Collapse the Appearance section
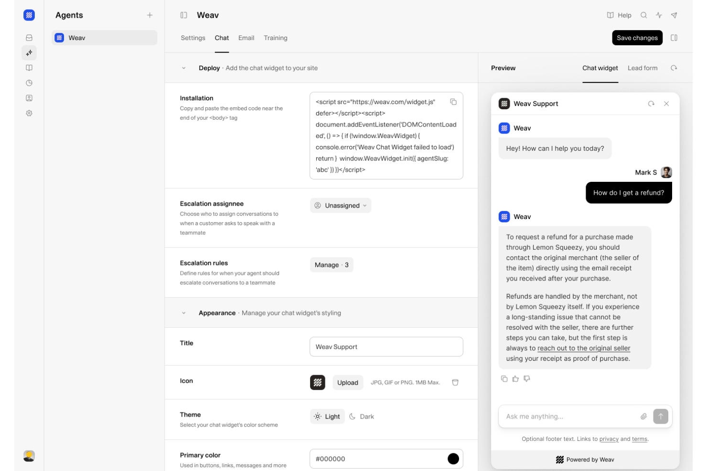 183,313
